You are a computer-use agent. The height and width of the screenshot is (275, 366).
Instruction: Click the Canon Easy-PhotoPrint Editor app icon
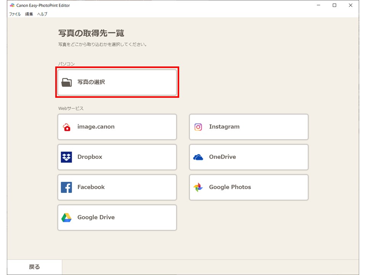[12, 5]
